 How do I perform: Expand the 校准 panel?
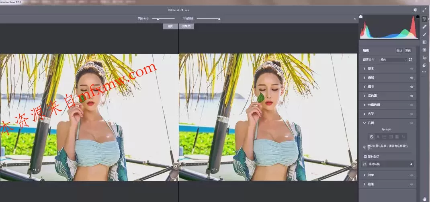coord(364,184)
